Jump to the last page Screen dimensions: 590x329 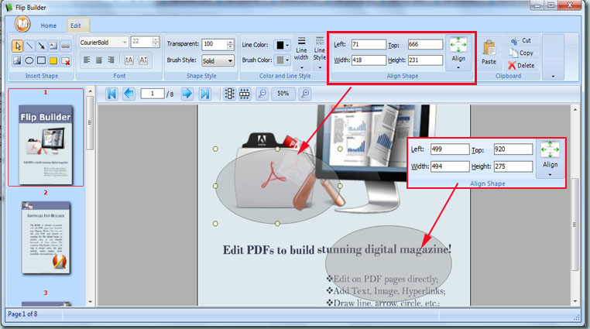[205, 94]
